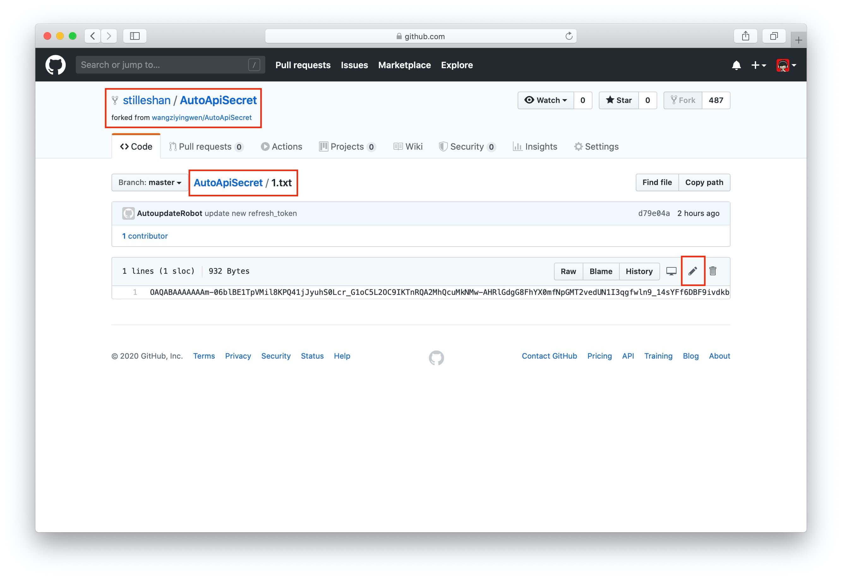
Task: Open AutoupdateRobot author link
Action: (x=170, y=213)
